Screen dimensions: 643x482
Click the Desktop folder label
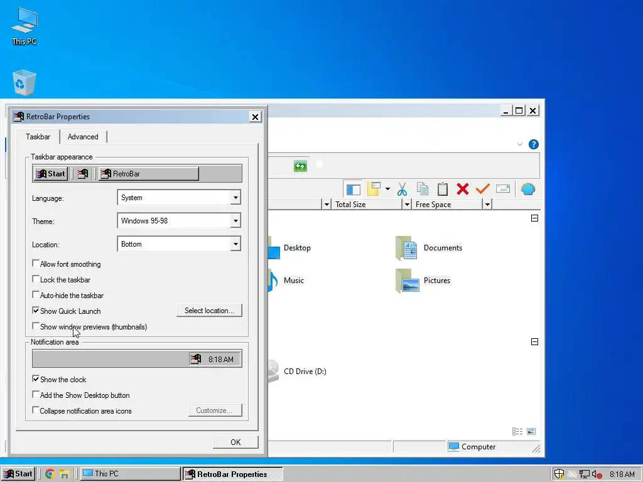pos(297,248)
